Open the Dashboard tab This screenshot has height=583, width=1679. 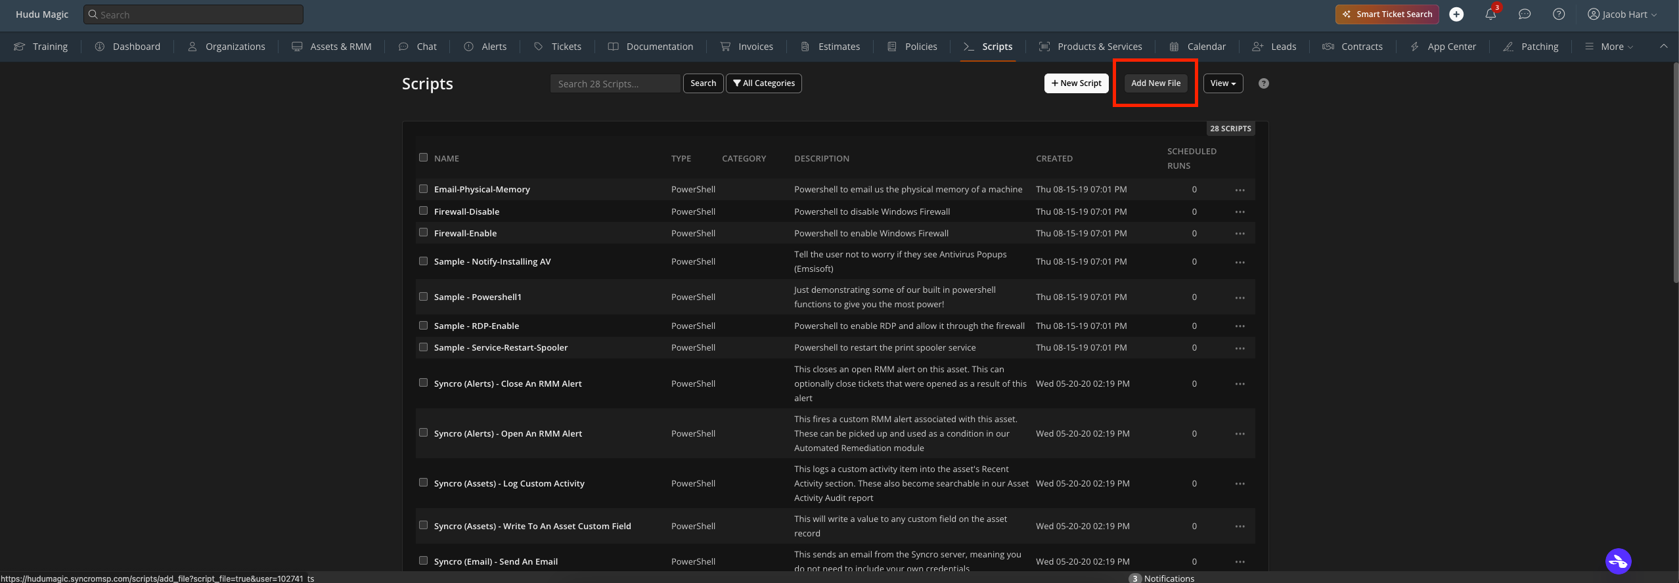127,47
